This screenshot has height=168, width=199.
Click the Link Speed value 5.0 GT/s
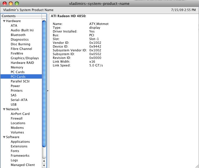point(96,65)
